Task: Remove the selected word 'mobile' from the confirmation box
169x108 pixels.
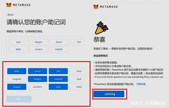Action: coord(59,49)
